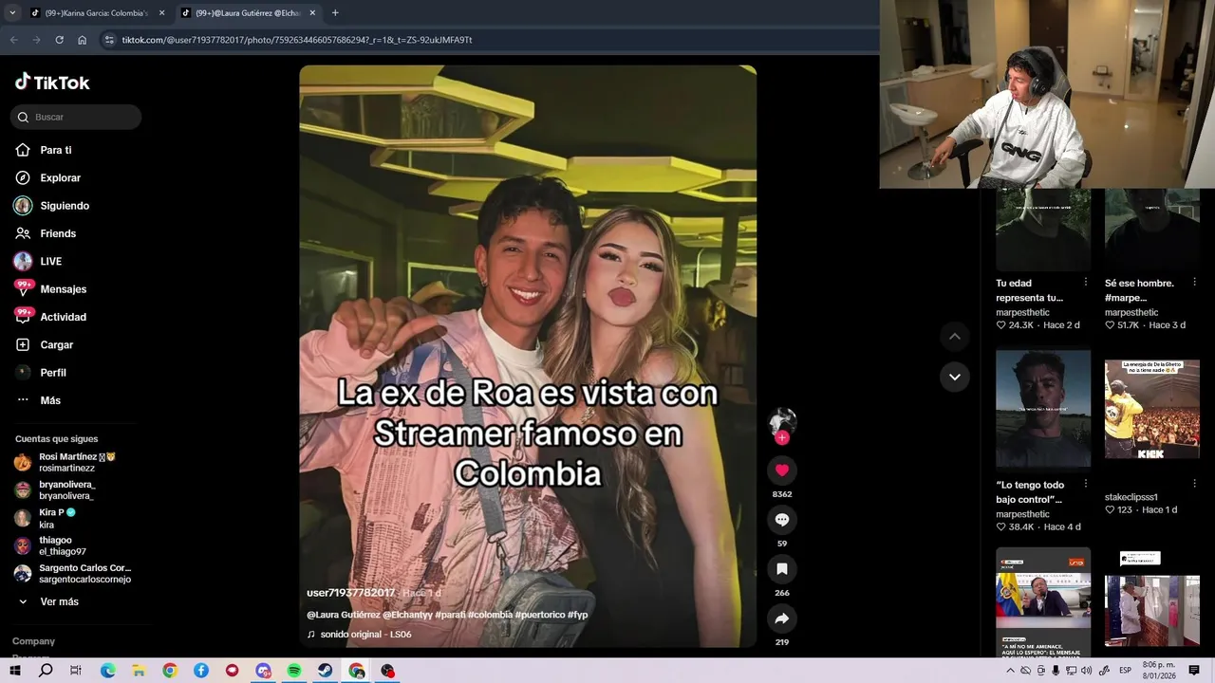
Task: Go to next post down chevron
Action: click(x=955, y=377)
